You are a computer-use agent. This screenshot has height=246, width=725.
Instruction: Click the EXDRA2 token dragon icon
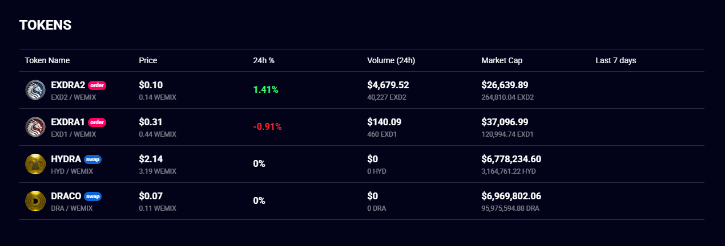pyautogui.click(x=35, y=90)
